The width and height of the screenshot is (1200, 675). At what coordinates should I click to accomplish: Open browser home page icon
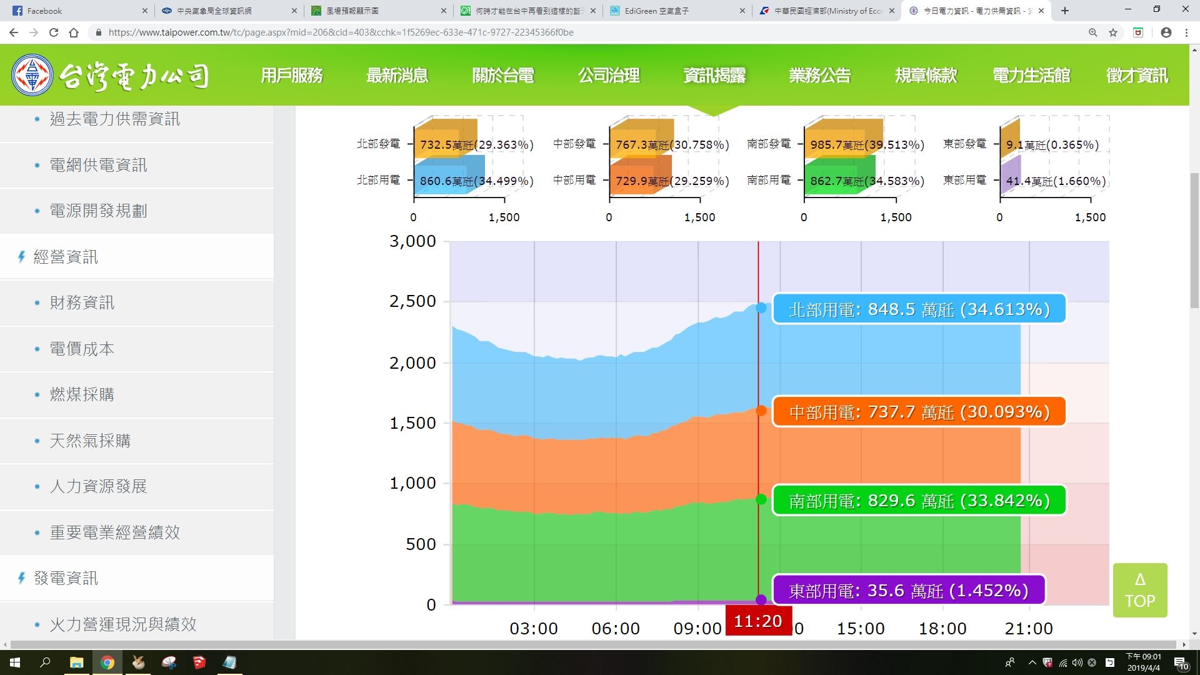(x=74, y=32)
